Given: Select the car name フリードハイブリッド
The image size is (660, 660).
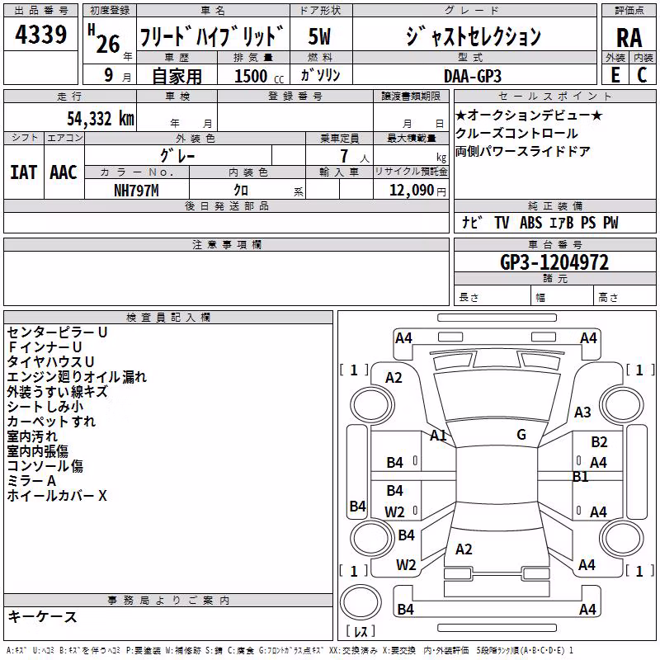Looking at the screenshot, I should click(212, 36).
